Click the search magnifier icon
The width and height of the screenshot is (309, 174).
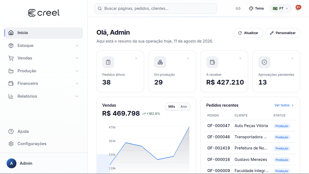tap(100, 8)
